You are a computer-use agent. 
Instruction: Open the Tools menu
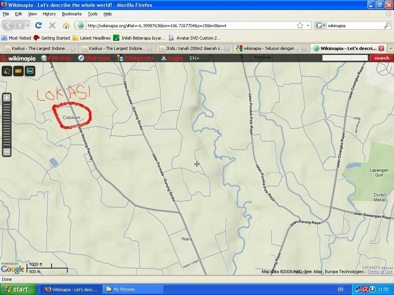point(92,14)
